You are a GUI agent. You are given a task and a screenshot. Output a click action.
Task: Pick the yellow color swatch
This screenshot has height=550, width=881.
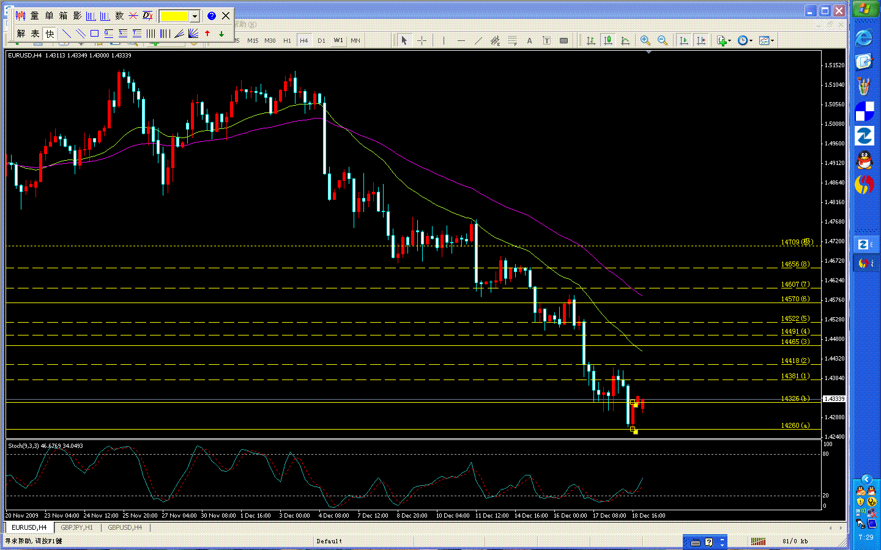coord(174,16)
